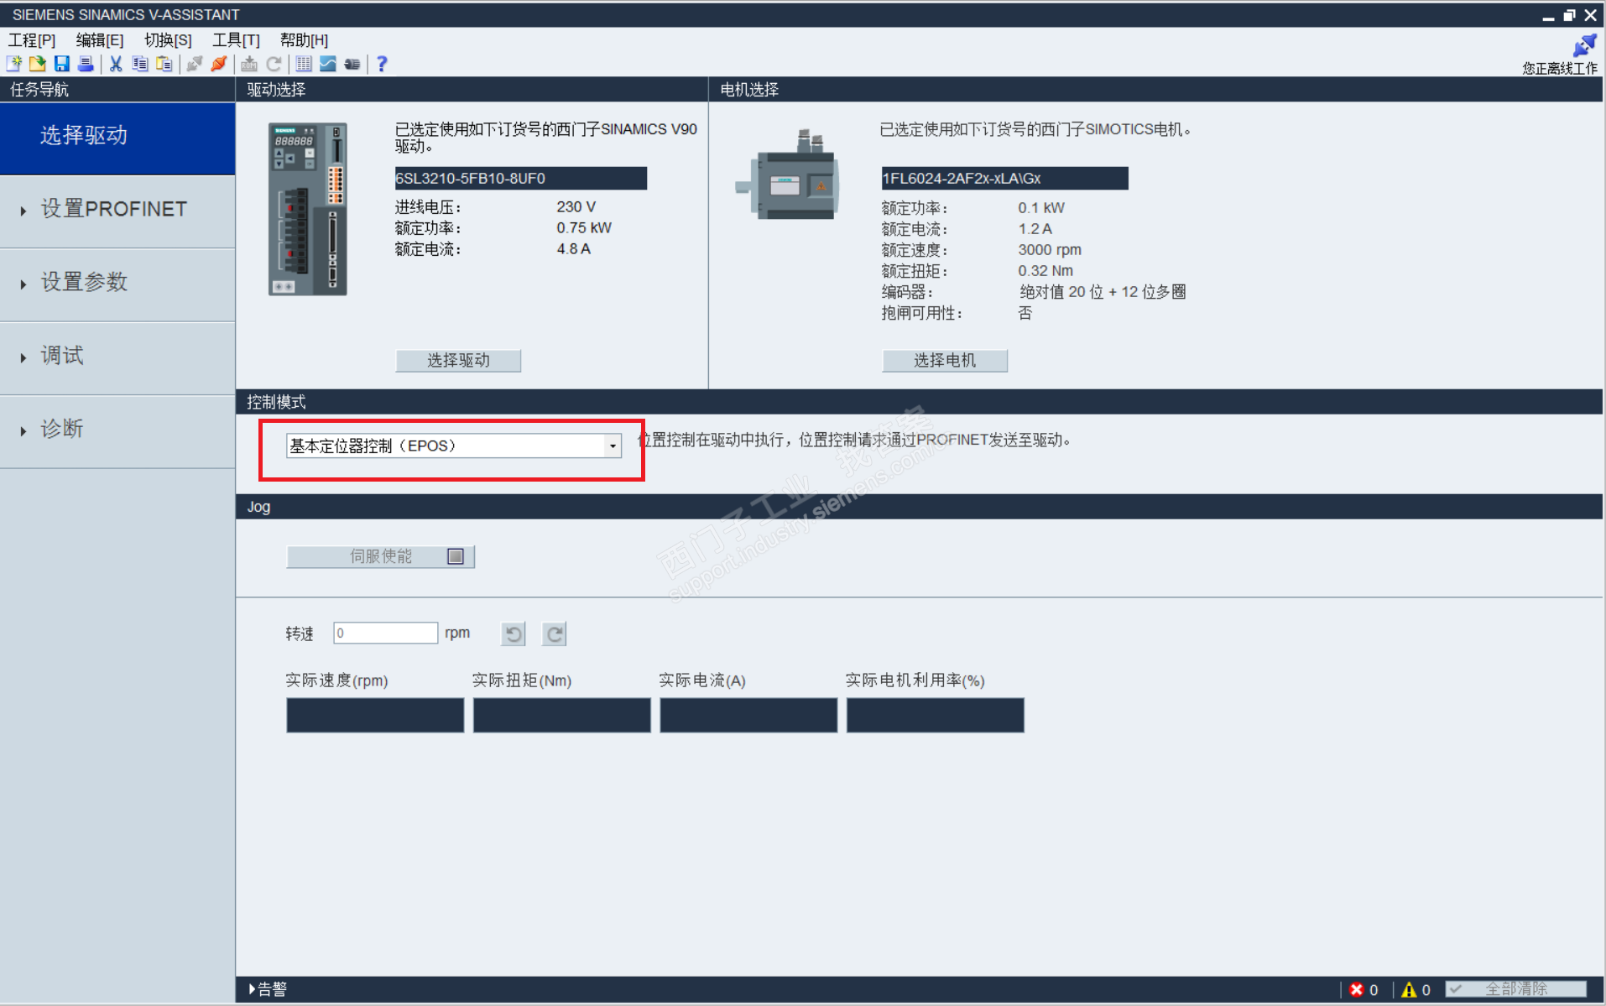Screen dimensions: 1606x1006
Task: Click the 选择驱动 button under drive info
Action: click(458, 361)
